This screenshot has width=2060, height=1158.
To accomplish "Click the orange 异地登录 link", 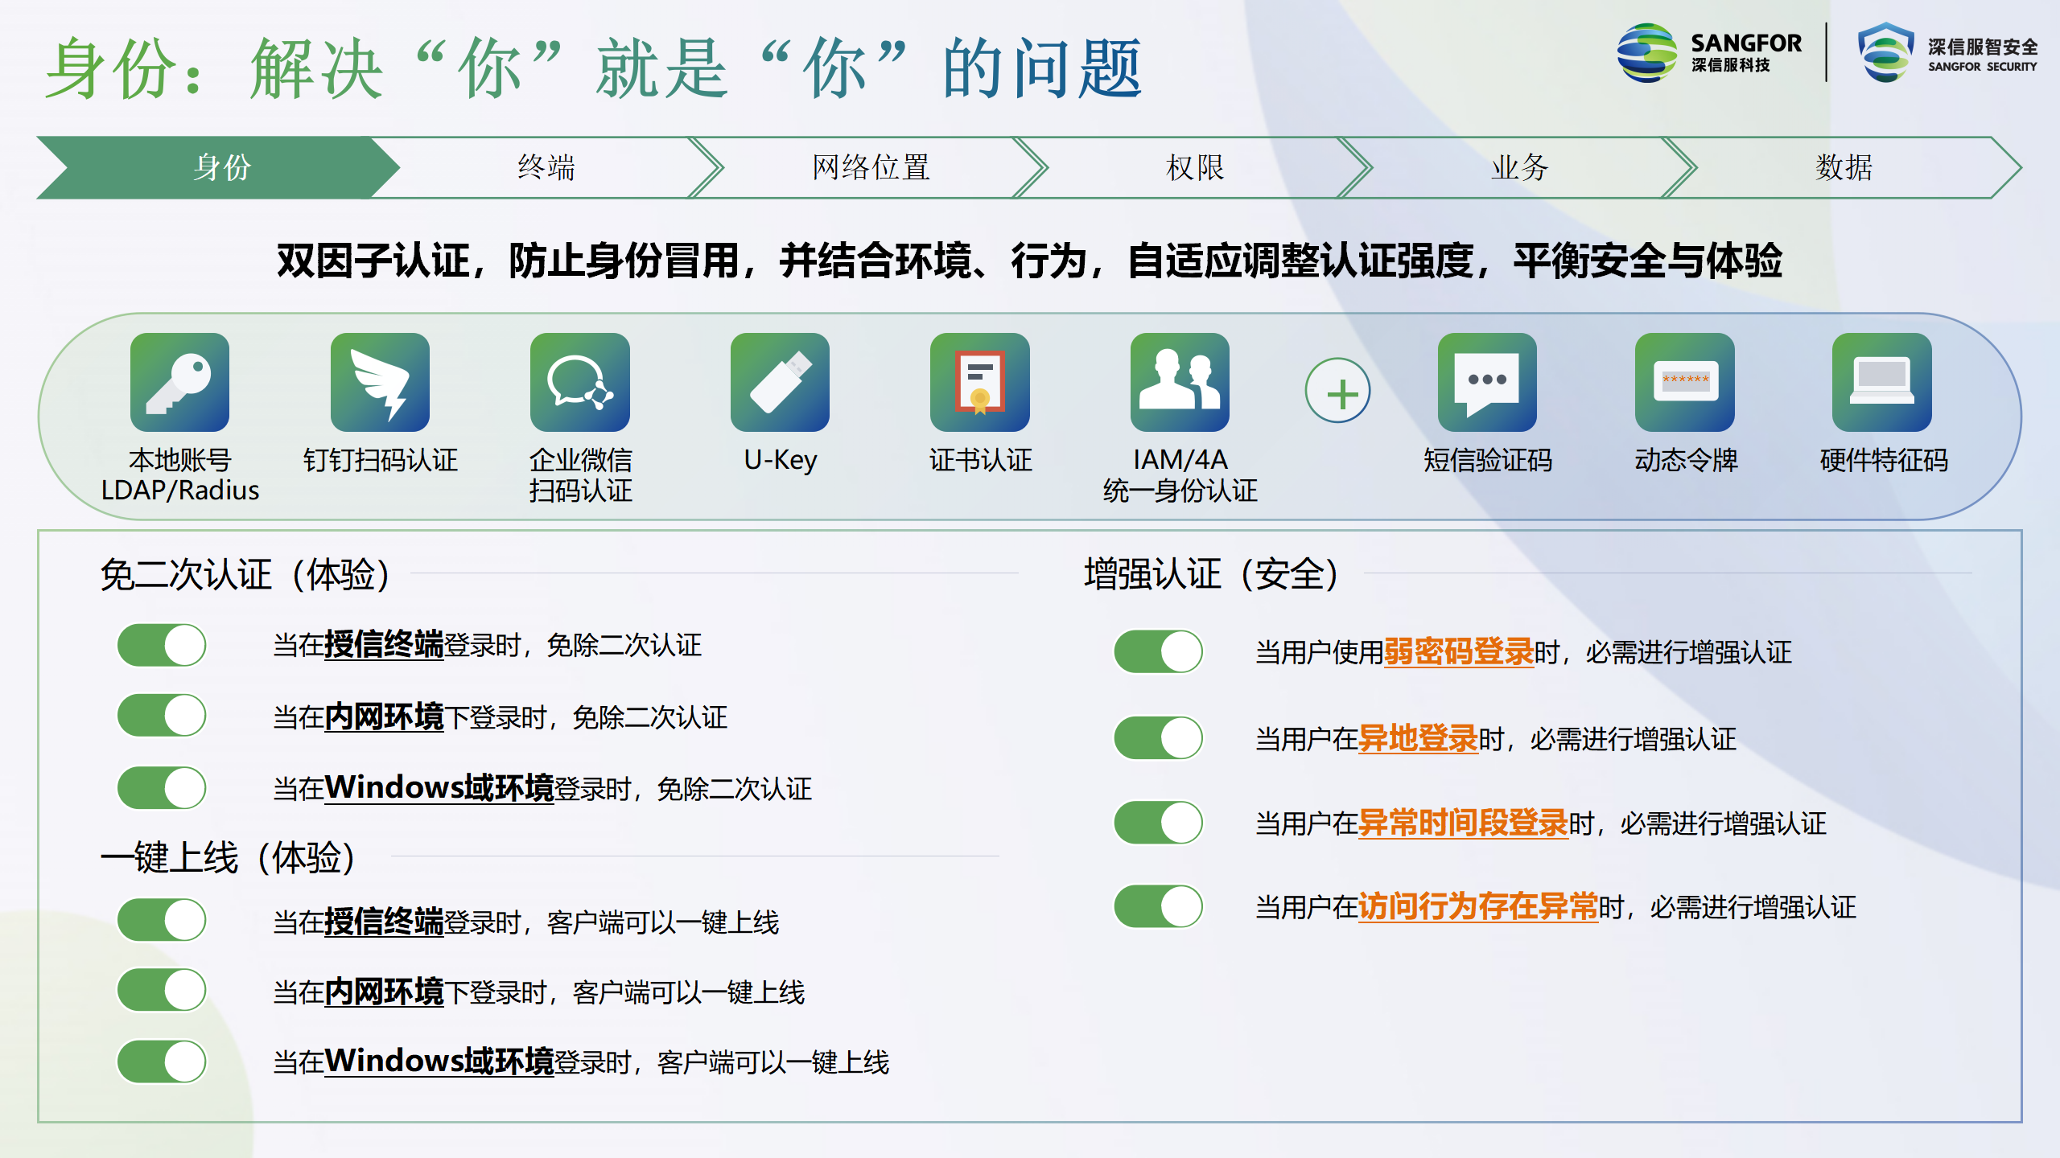I will click(1419, 739).
